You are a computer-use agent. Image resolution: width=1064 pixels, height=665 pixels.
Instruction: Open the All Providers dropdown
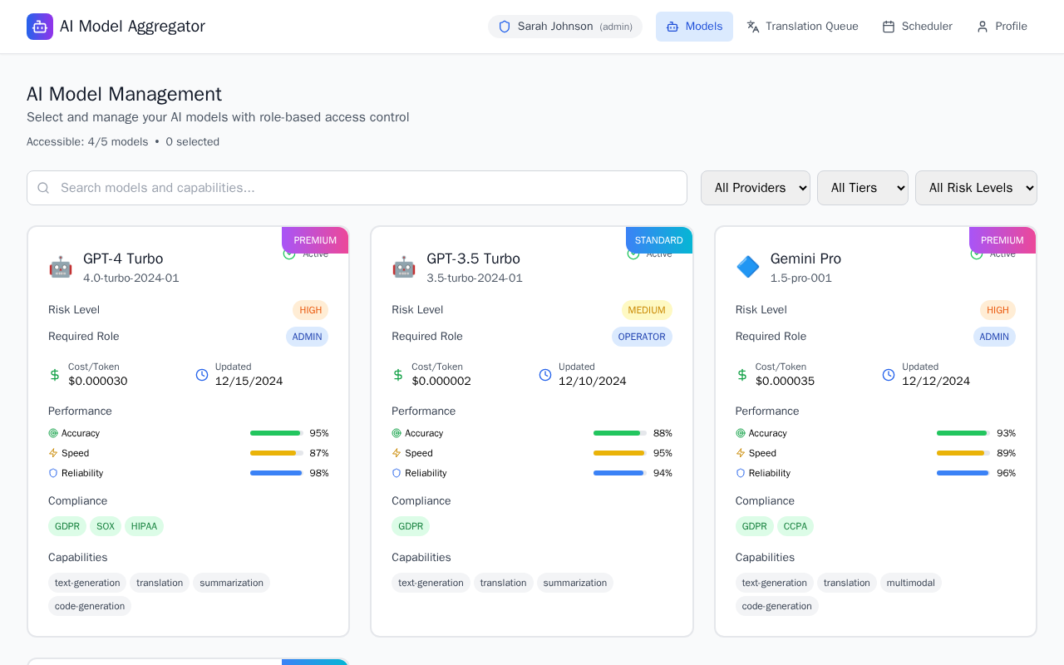coord(755,188)
